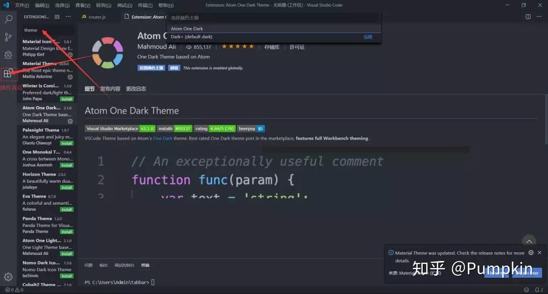The height and width of the screenshot is (294, 548).
Task: Open the Extensions view in the activity bar
Action: pyautogui.click(x=8, y=74)
